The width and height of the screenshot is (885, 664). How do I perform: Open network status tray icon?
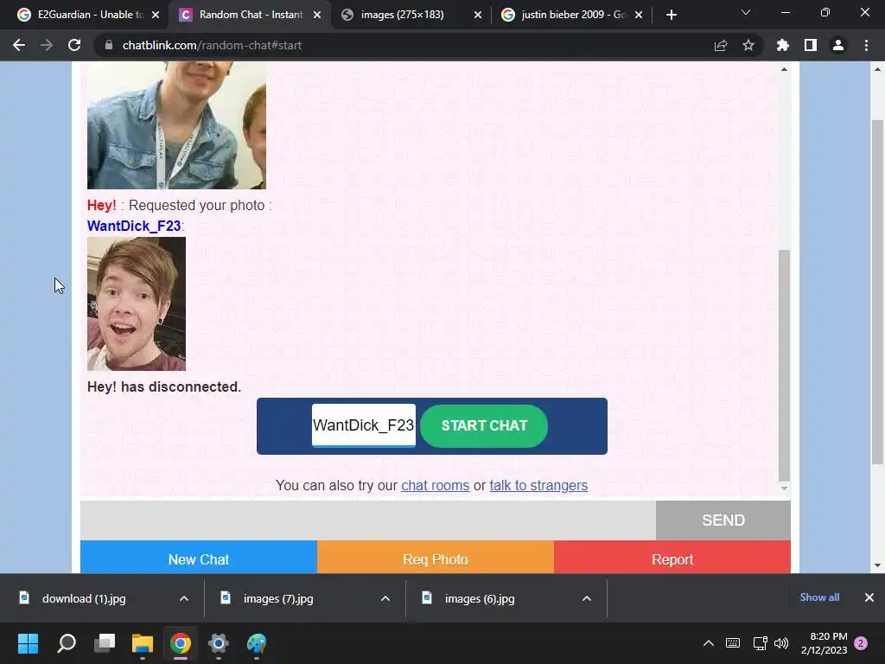click(760, 643)
